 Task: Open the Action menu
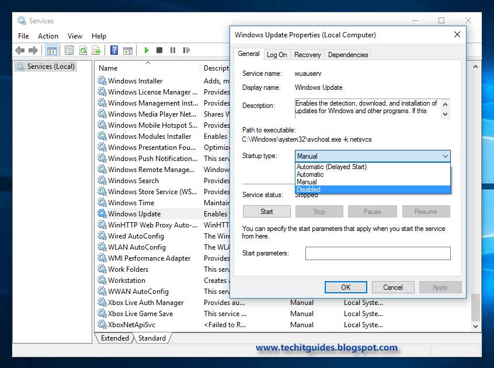pos(48,36)
